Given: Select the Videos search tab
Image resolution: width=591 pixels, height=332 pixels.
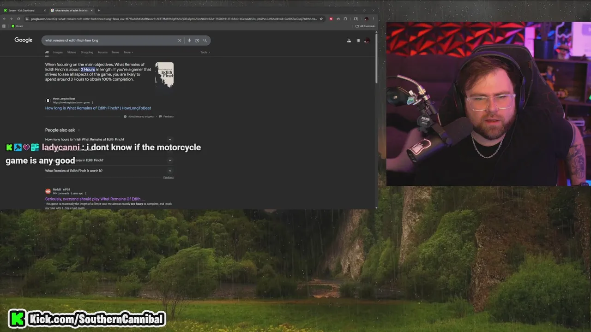Looking at the screenshot, I should 72,52.
